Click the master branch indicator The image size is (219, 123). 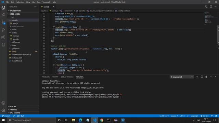click(x=6, y=116)
